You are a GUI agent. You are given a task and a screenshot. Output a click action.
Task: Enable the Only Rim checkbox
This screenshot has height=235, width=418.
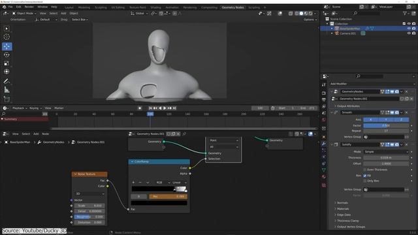(x=365, y=181)
